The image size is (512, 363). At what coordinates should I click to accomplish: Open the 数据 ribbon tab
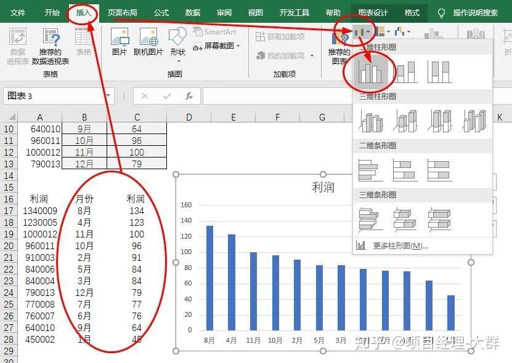193,13
